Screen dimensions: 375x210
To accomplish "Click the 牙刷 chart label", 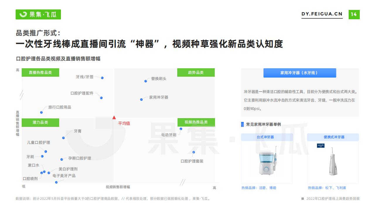I will coord(30,157).
